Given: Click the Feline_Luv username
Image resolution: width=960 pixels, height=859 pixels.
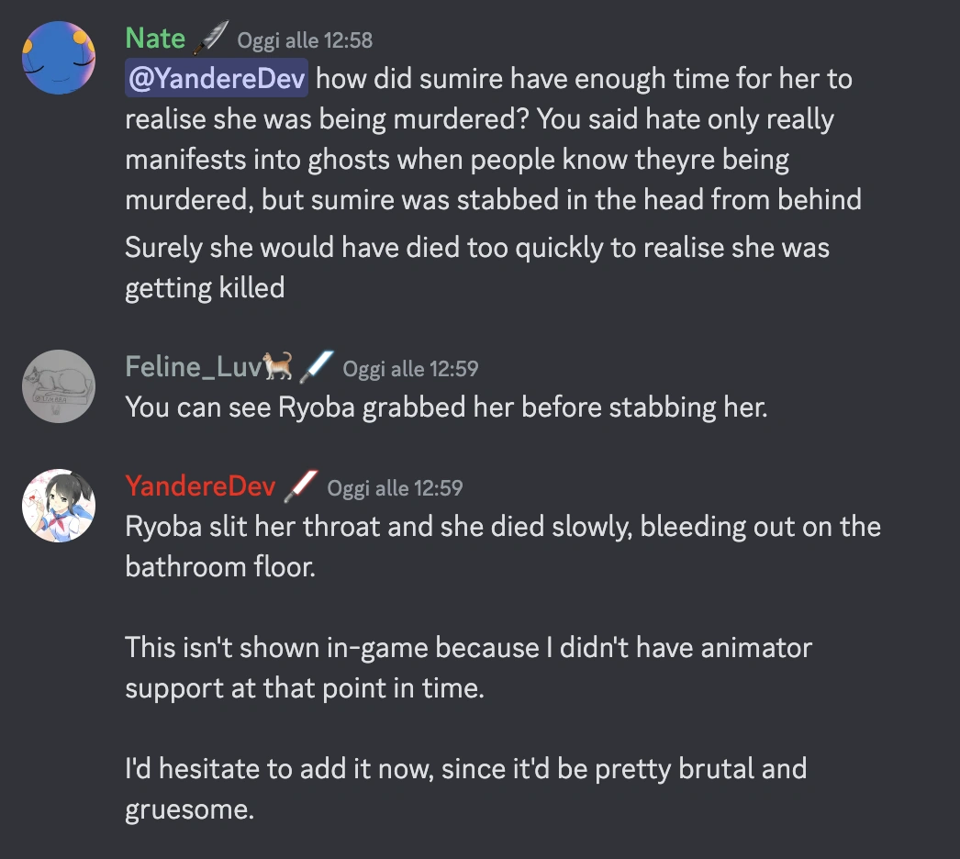Looking at the screenshot, I should [x=194, y=367].
